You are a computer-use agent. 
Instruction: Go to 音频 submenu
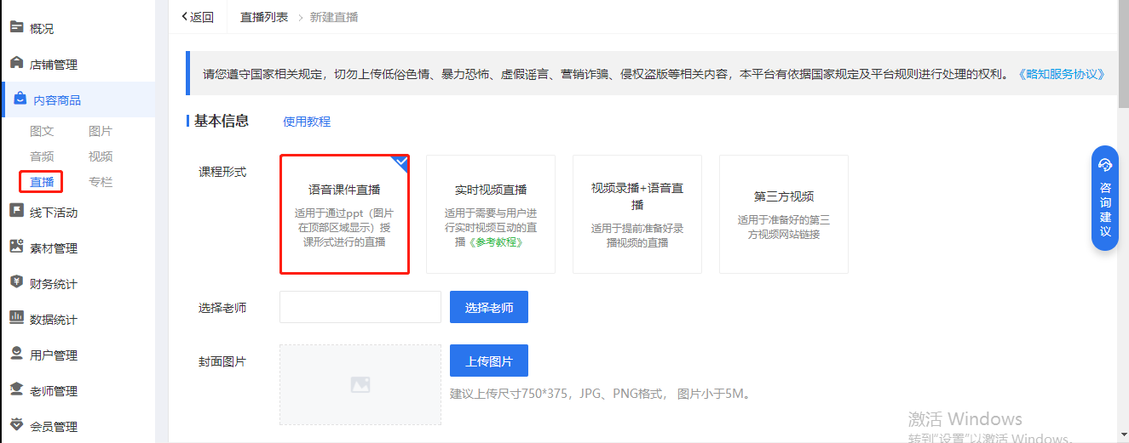(x=42, y=156)
